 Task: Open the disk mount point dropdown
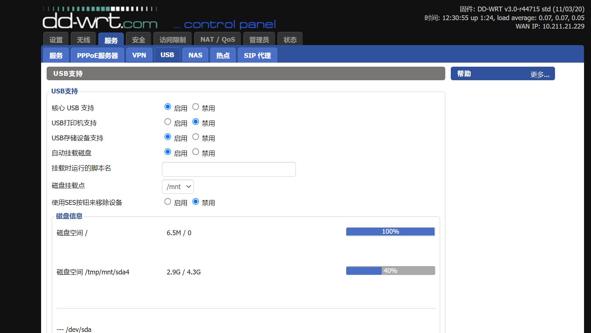(x=178, y=186)
